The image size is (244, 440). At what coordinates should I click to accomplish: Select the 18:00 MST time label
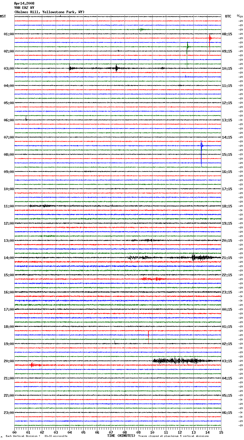pyautogui.click(x=9, y=327)
